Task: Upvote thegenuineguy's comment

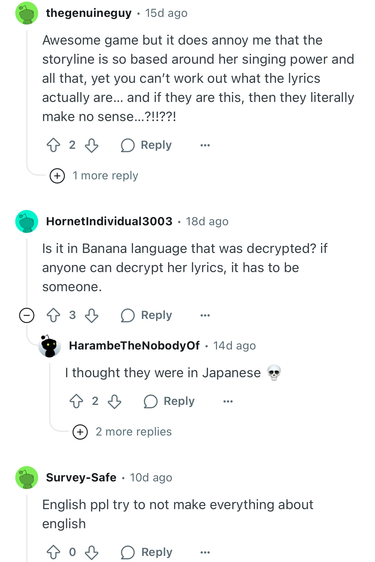Action: 53,145
